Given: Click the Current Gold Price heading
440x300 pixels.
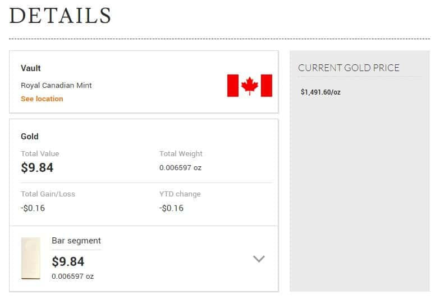Looking at the screenshot, I should tap(349, 68).
